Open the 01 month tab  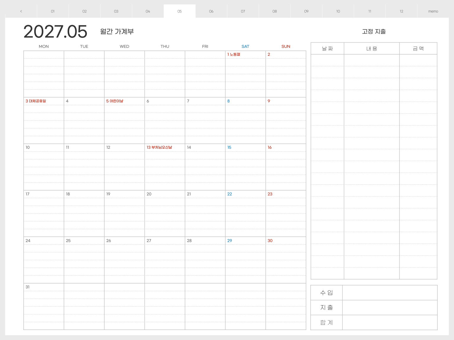[x=53, y=11]
